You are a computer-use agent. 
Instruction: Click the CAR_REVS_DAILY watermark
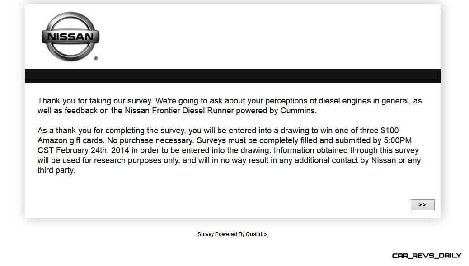coord(427,256)
